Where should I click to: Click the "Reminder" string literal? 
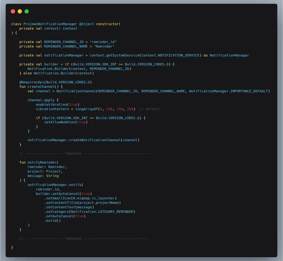pos(104,46)
